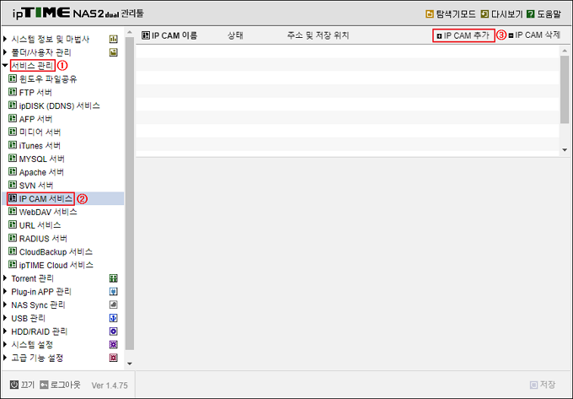Open the WebDAV 서비스 menu item
573x399 pixels.
(48, 212)
